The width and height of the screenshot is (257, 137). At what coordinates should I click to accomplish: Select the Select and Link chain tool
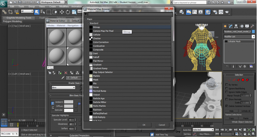pyautogui.click(x=4, y=12)
